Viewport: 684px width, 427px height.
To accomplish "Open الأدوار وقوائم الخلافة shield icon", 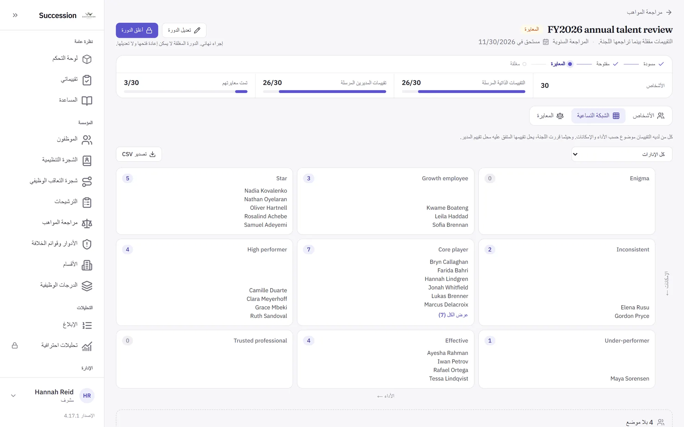I will 87,244.
